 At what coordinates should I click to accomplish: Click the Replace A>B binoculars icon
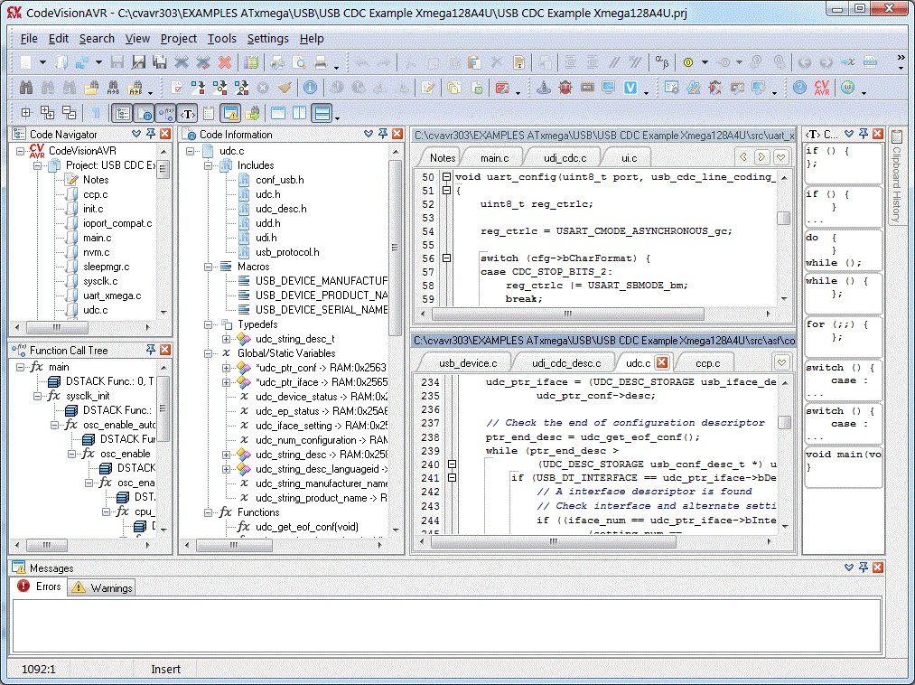113,88
